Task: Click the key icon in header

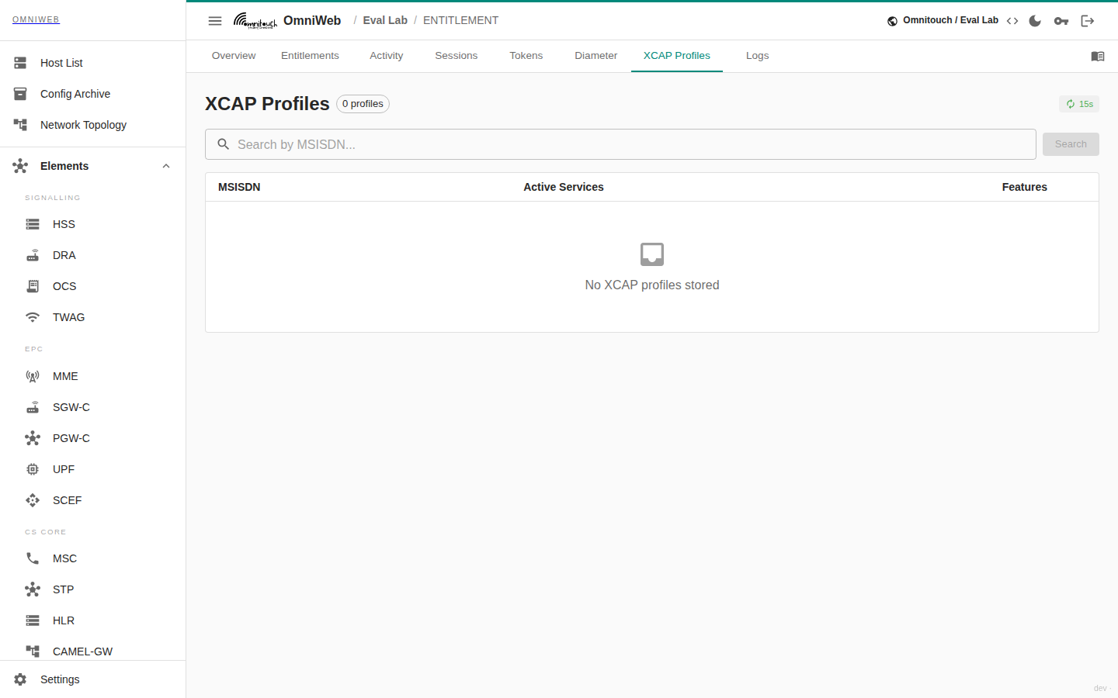Action: [1061, 21]
